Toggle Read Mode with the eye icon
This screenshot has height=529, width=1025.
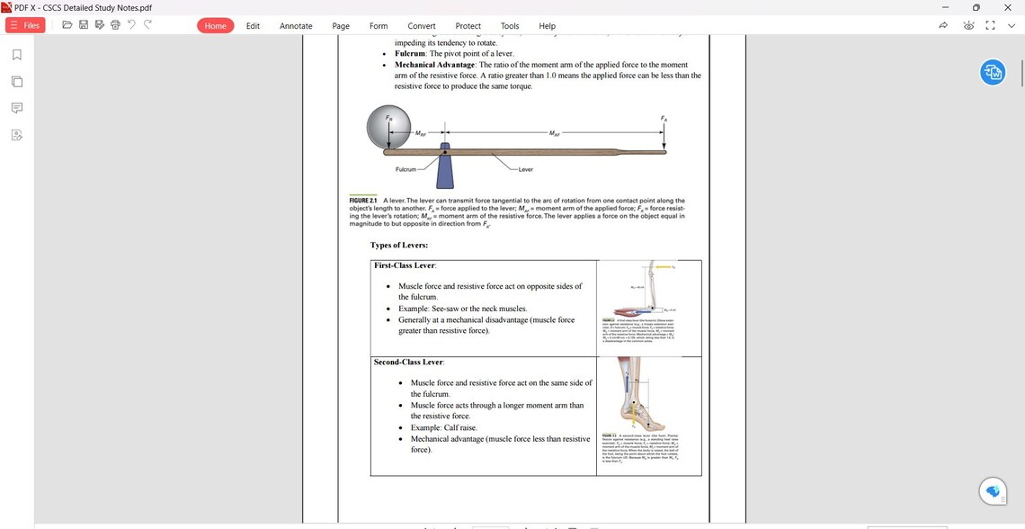tap(968, 25)
